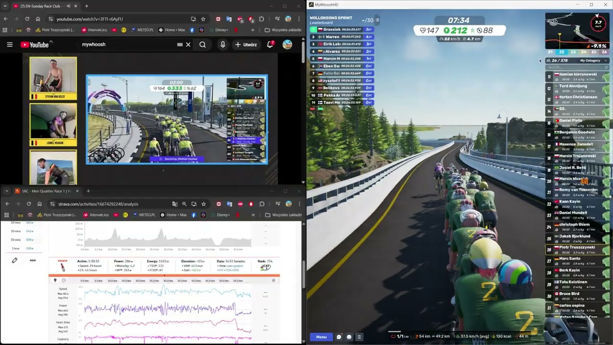
Task: Open the Piotr Truszczynski bookmark in the Strava window
Action: click(56, 215)
